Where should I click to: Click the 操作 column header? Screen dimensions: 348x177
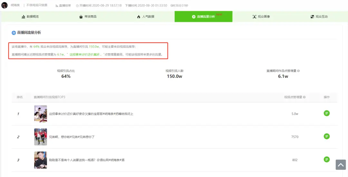click(x=327, y=97)
